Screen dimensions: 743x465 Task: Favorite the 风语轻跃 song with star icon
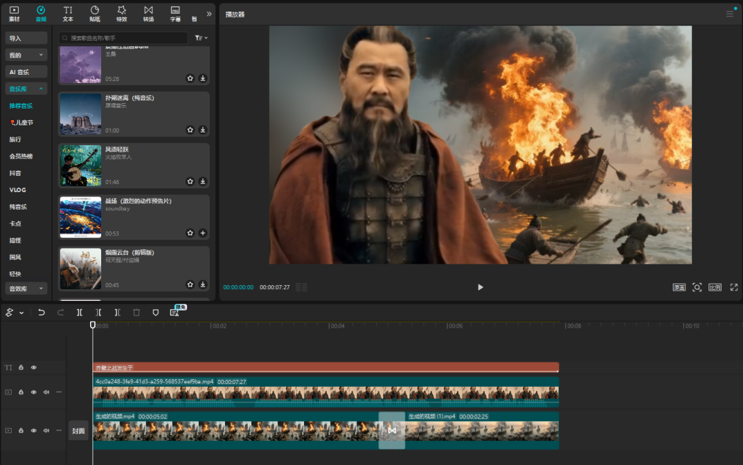pos(191,181)
